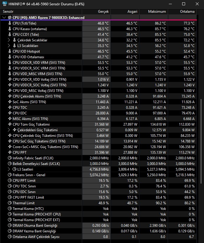Click the 86.2 °C maximum Tctl/Tdie value
Viewport: 204px width, 243px height.
coord(160,23)
